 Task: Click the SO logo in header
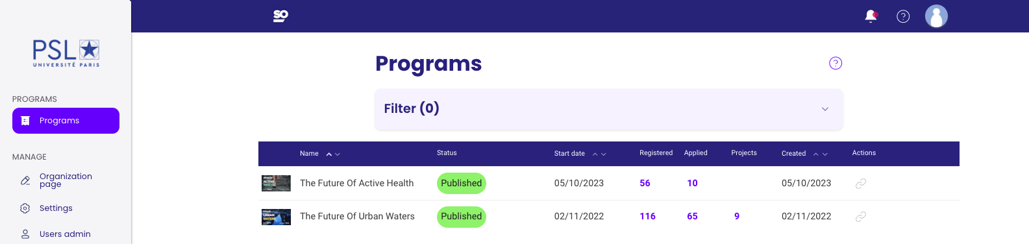click(x=280, y=16)
